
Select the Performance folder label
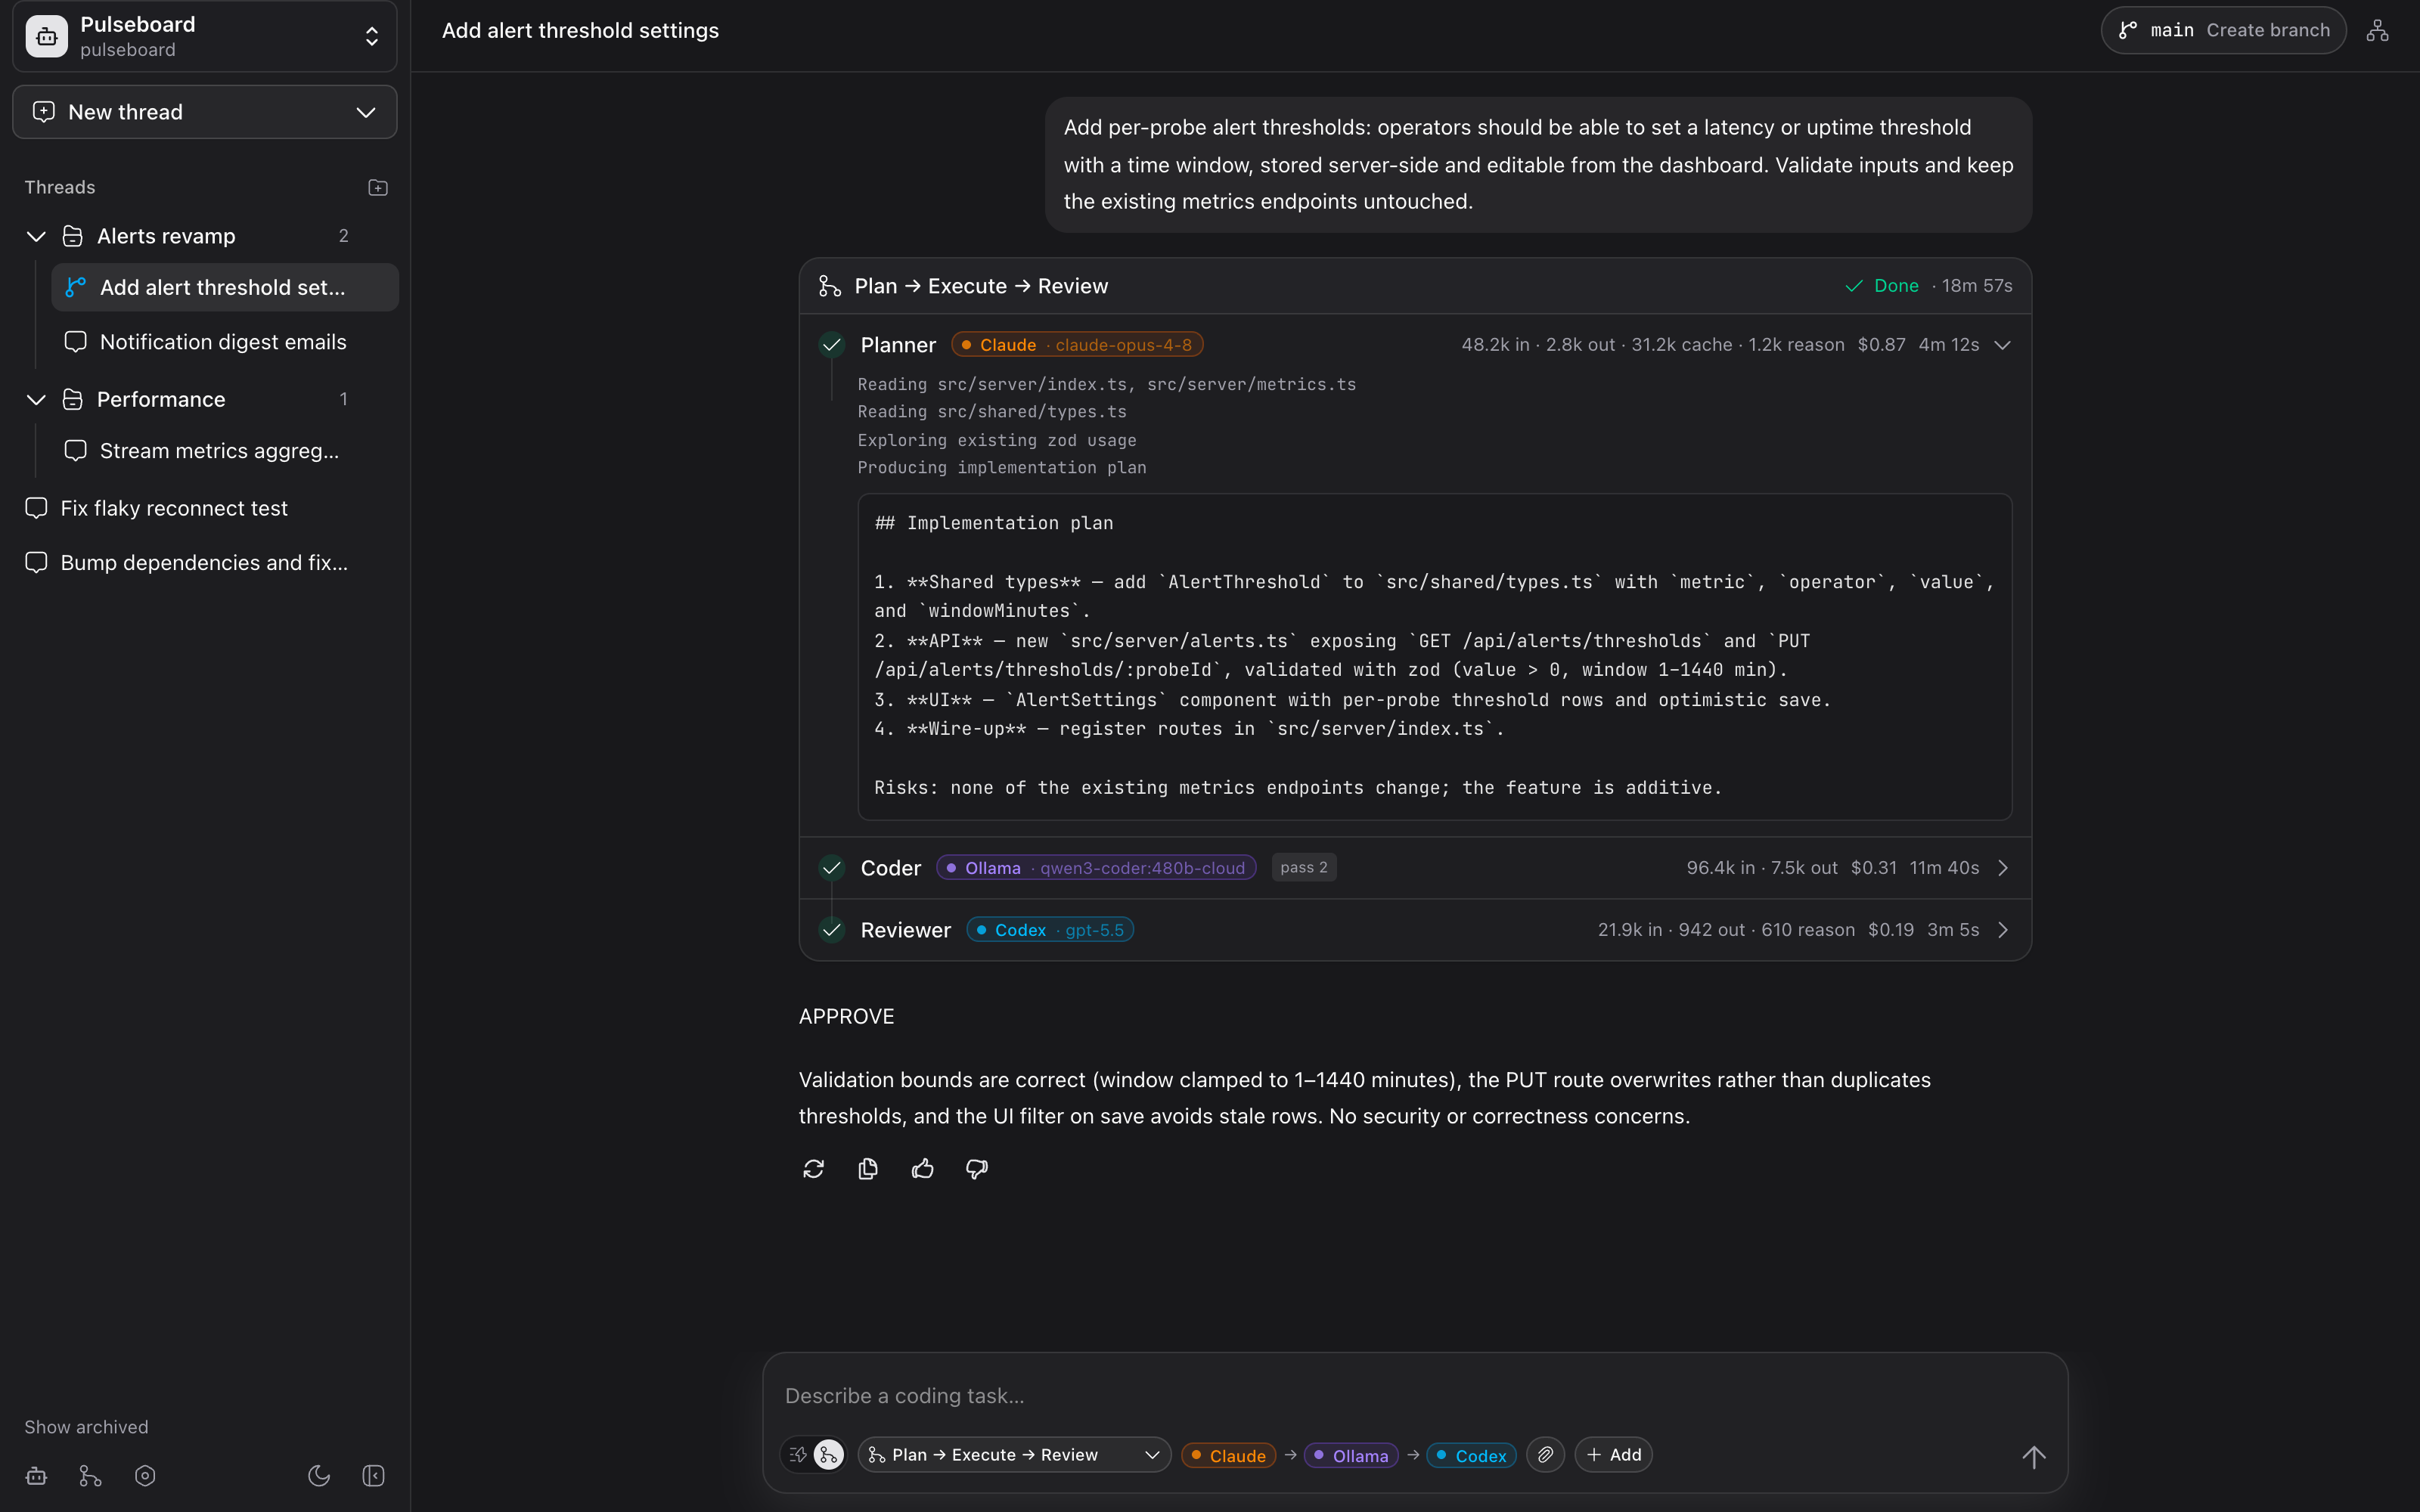click(161, 400)
